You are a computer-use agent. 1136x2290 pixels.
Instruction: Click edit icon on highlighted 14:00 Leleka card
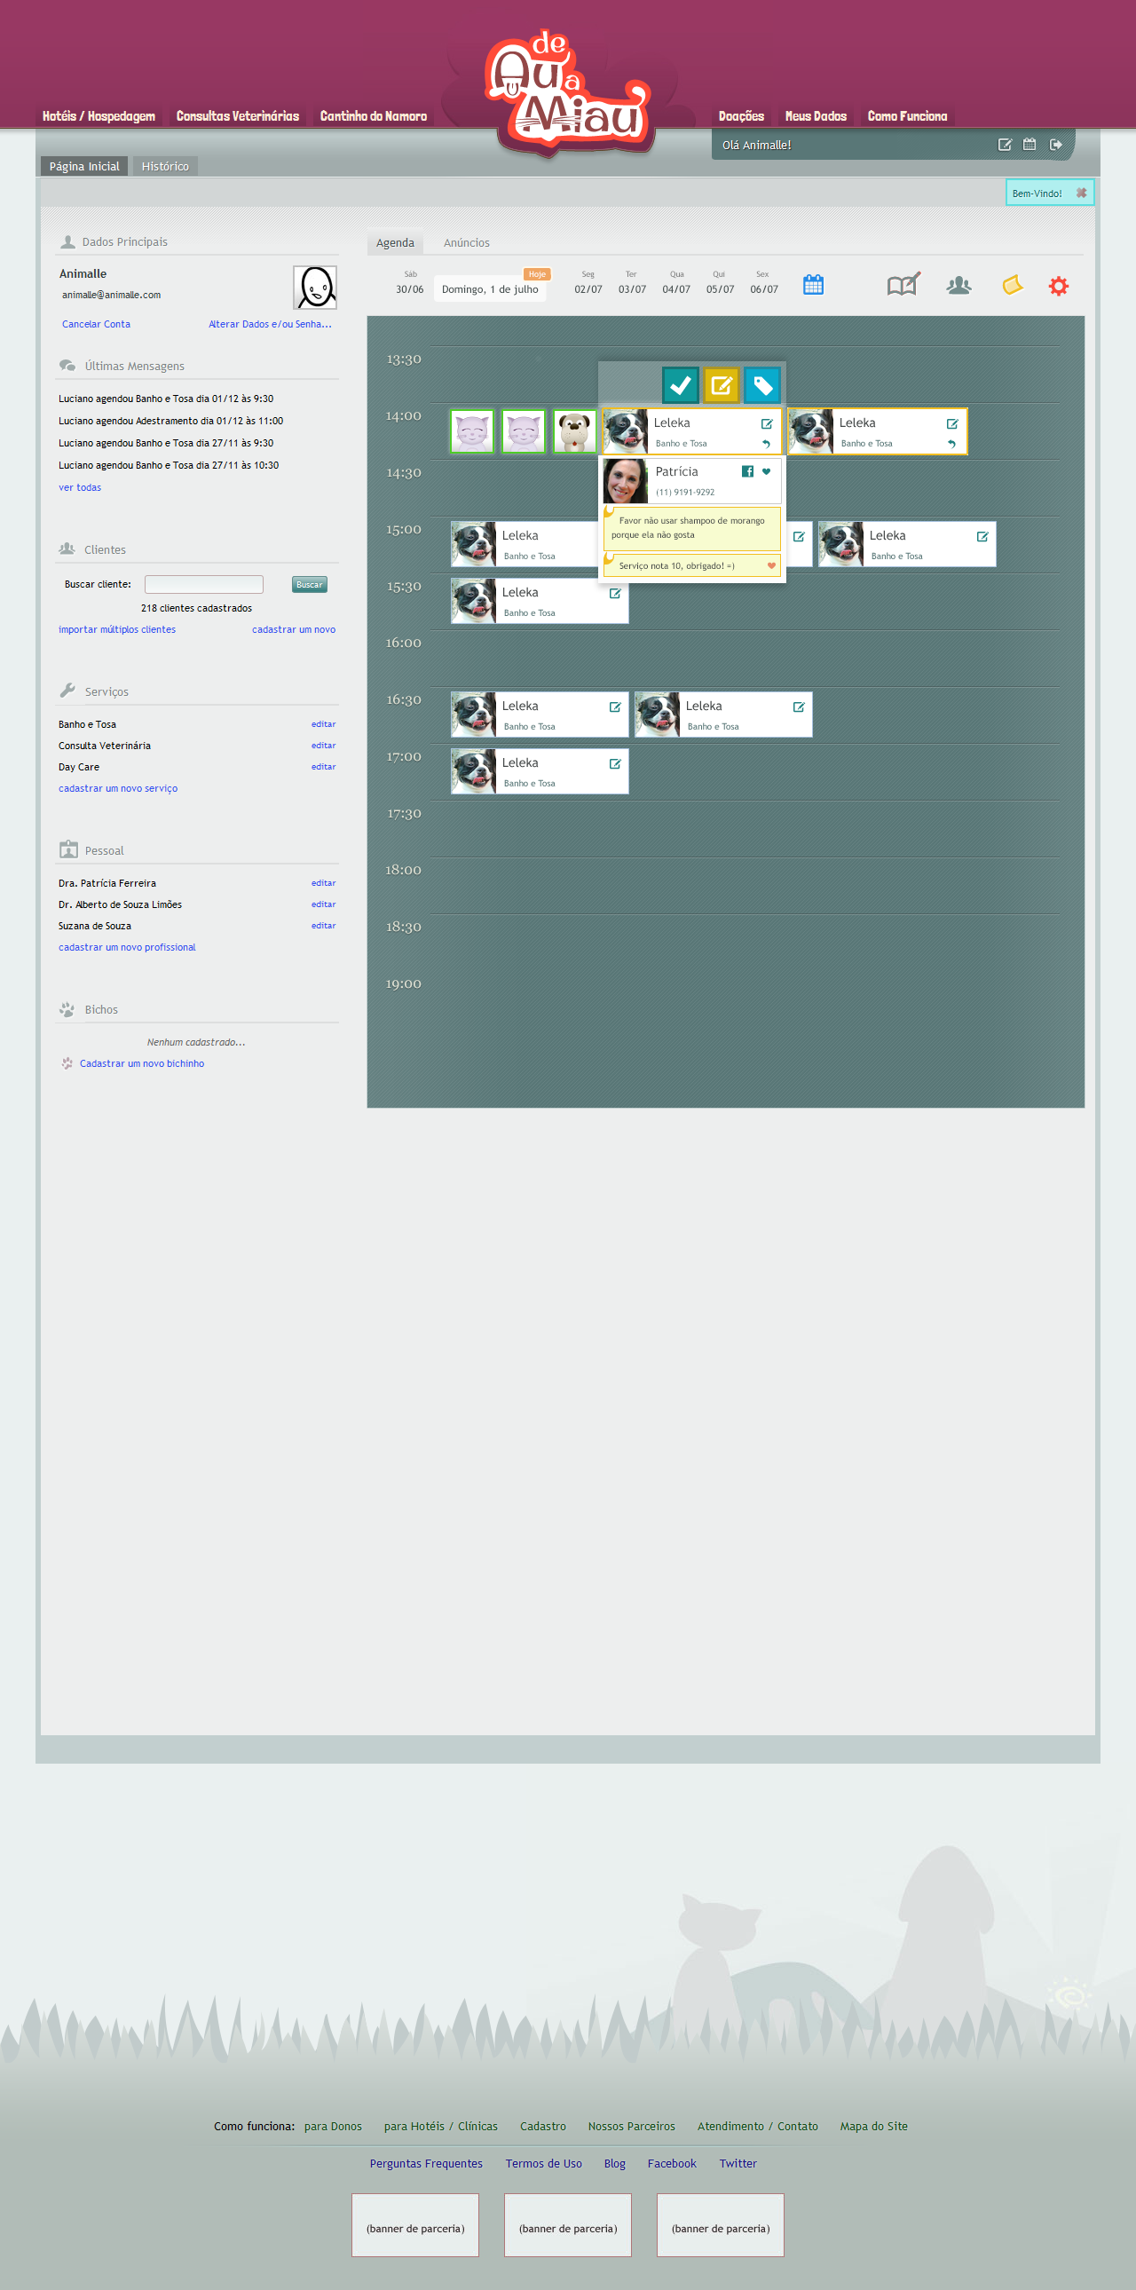coord(766,424)
